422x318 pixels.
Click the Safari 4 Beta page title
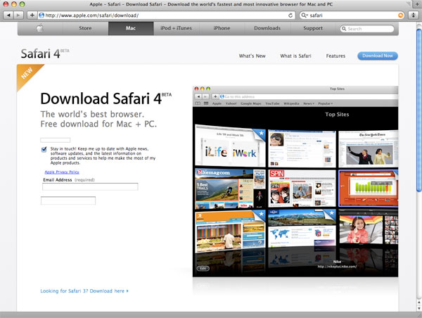pyautogui.click(x=45, y=53)
